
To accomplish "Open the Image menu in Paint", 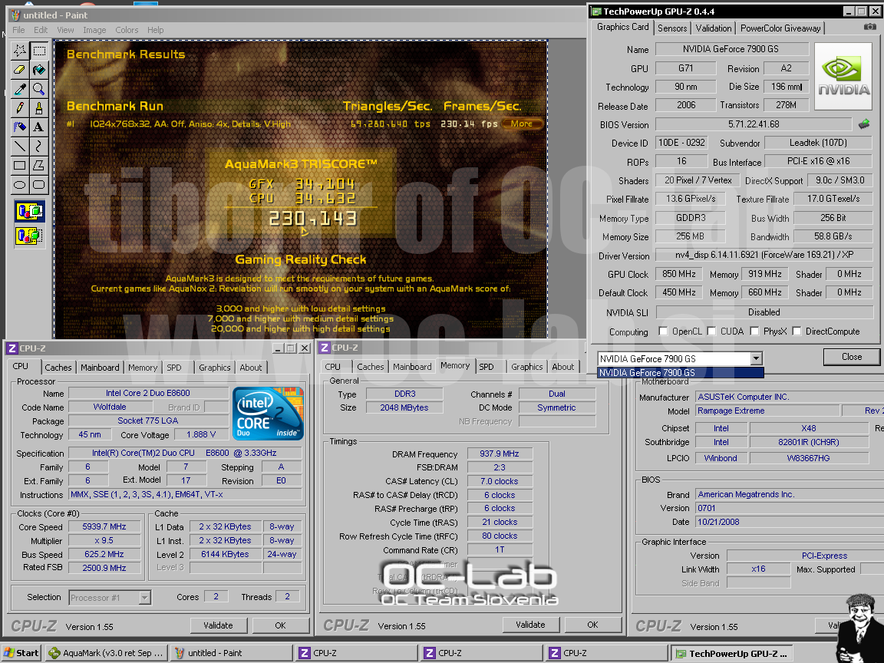I will click(x=94, y=30).
